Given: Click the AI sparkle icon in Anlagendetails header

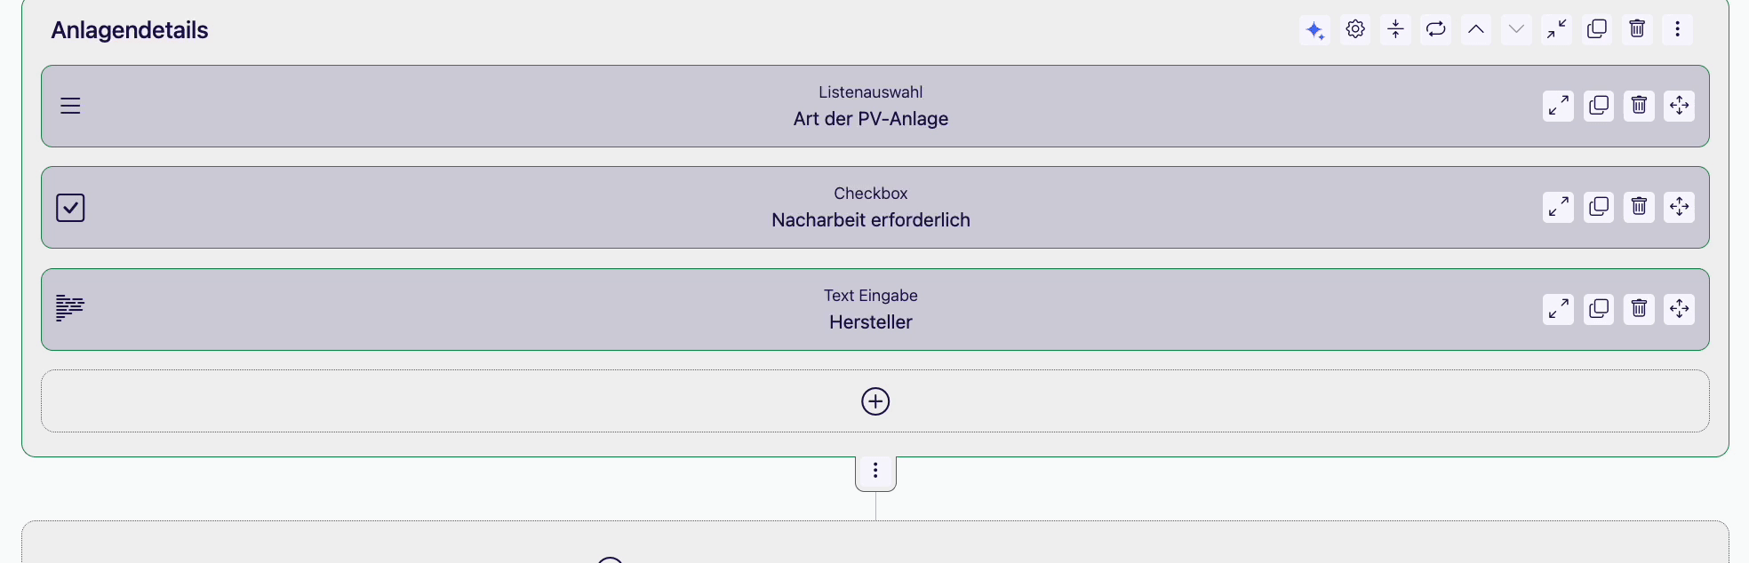Looking at the screenshot, I should tap(1314, 29).
